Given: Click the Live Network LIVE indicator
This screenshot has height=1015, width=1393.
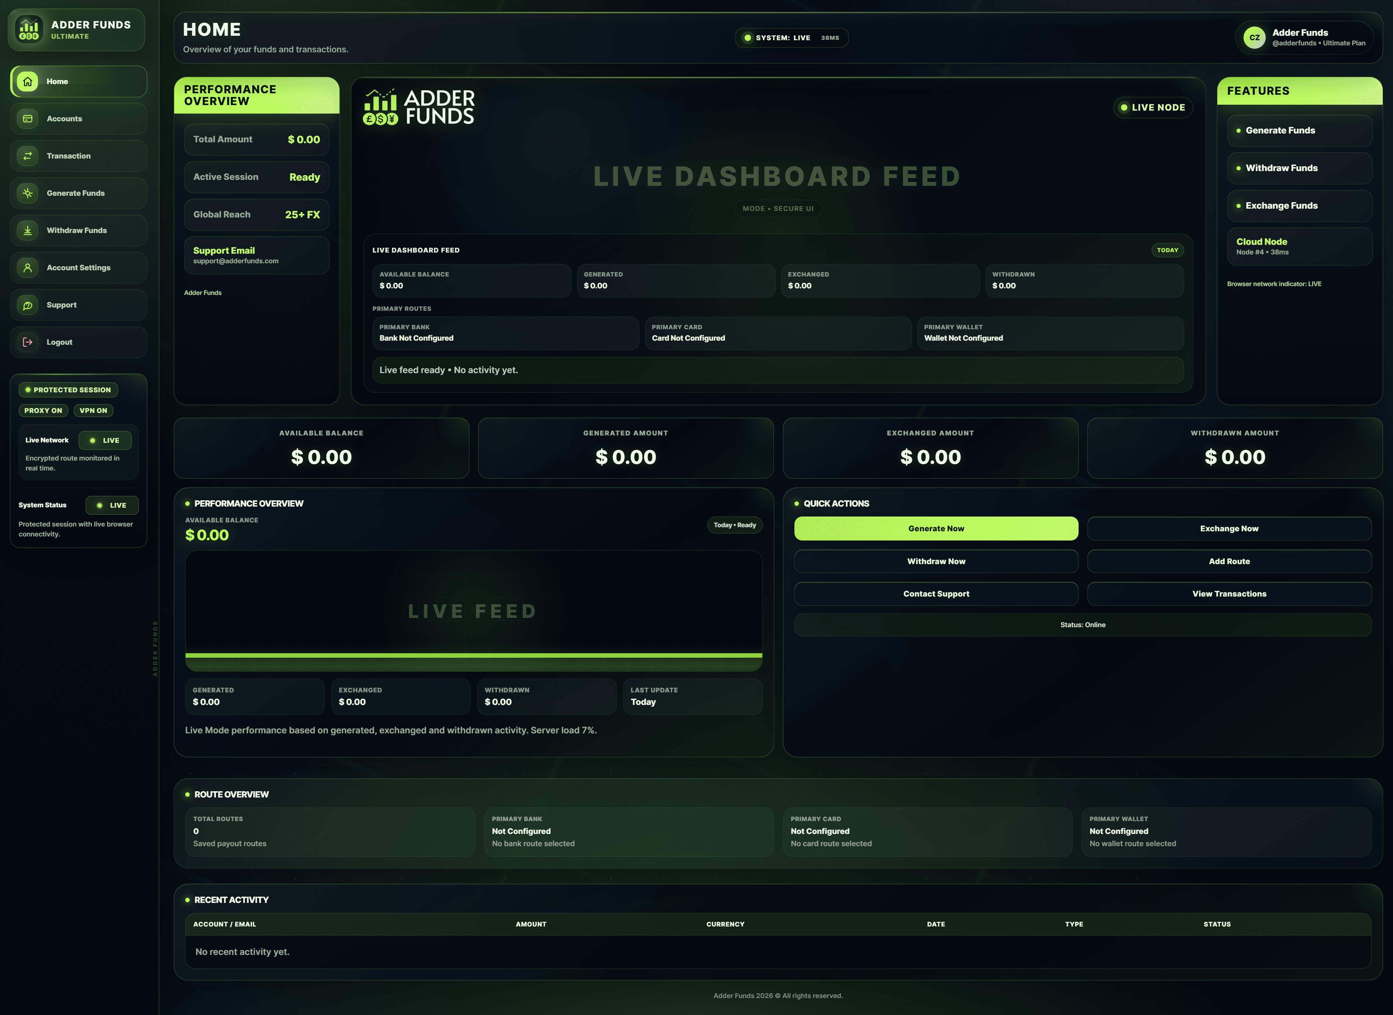Looking at the screenshot, I should coord(105,441).
